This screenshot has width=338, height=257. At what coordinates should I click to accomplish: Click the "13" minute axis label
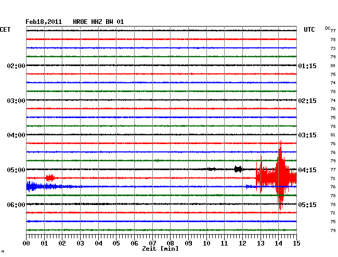[261, 243]
